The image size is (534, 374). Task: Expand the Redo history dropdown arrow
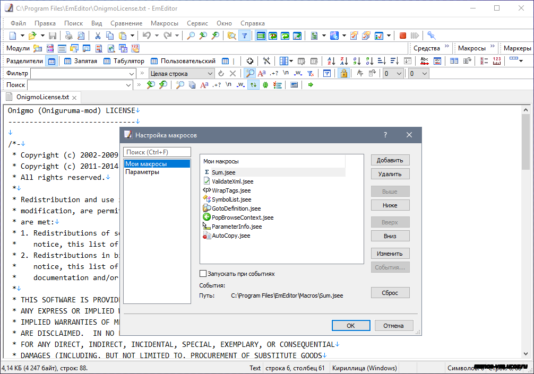coord(177,36)
